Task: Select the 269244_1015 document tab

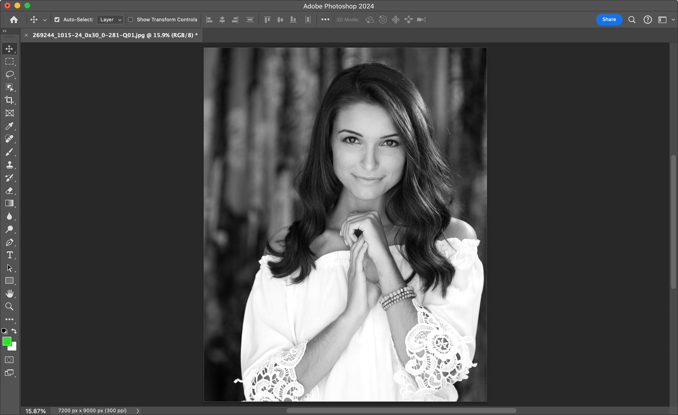Action: point(115,35)
